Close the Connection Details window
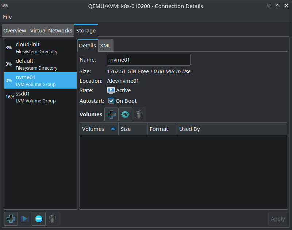 pos(287,5)
